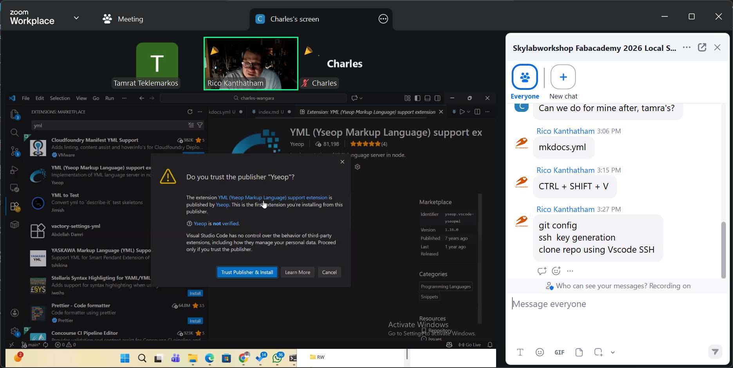Switch to the index.md editor tab
The width and height of the screenshot is (733, 368).
pos(271,112)
